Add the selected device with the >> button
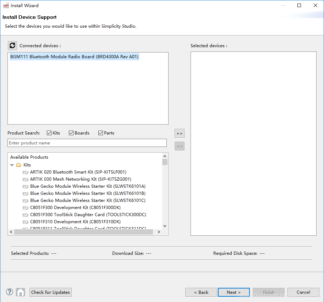 click(x=179, y=133)
